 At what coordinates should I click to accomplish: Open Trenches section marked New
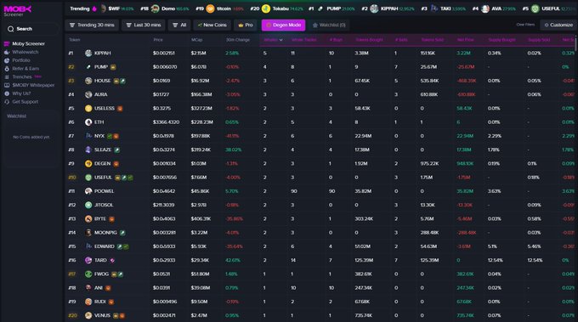coord(23,77)
